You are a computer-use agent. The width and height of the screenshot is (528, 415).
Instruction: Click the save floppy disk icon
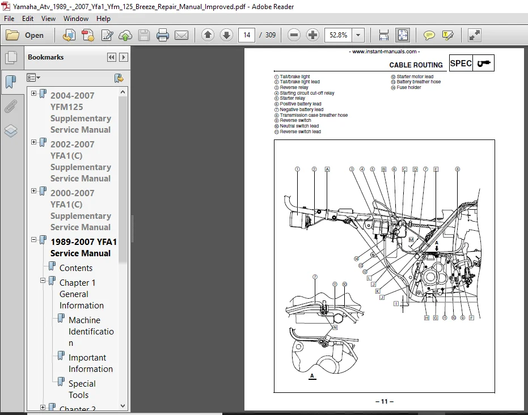[x=144, y=35]
